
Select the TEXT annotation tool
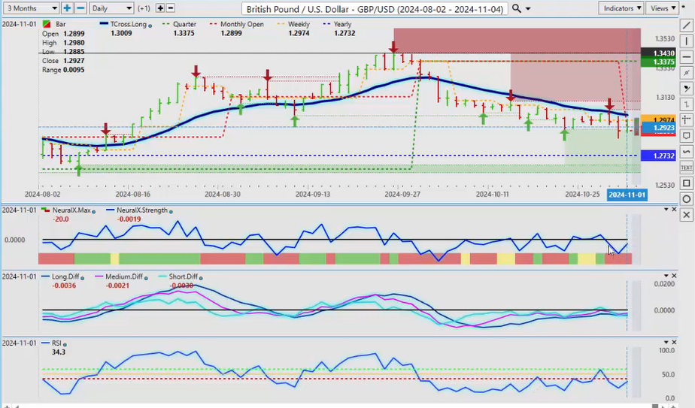pyautogui.click(x=687, y=167)
